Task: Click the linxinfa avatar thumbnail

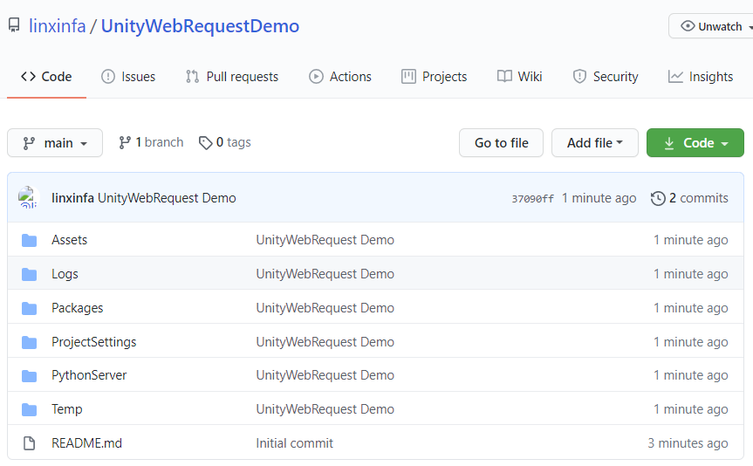Action: (29, 198)
